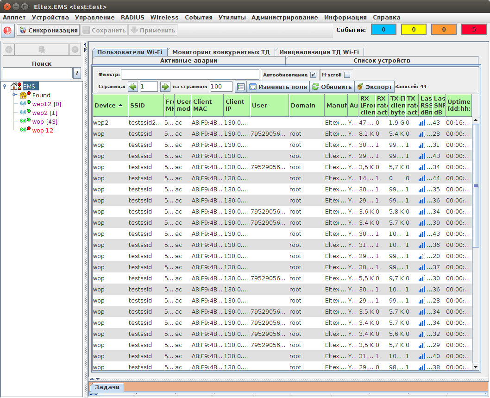Open the Wireless menu
This screenshot has height=398, width=490.
(x=164, y=17)
